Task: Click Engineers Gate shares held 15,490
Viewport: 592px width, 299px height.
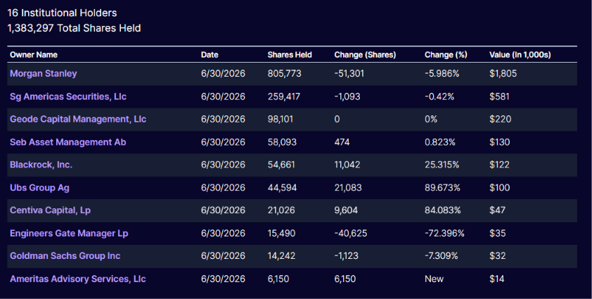Action: point(281,234)
